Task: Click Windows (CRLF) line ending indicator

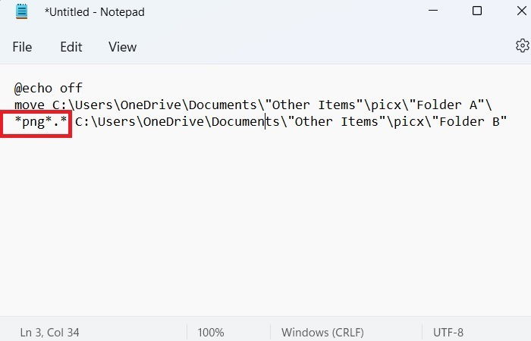Action: (322, 332)
